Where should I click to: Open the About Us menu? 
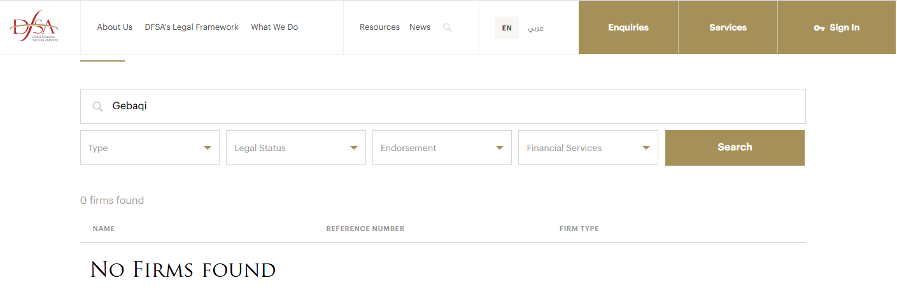click(x=115, y=27)
